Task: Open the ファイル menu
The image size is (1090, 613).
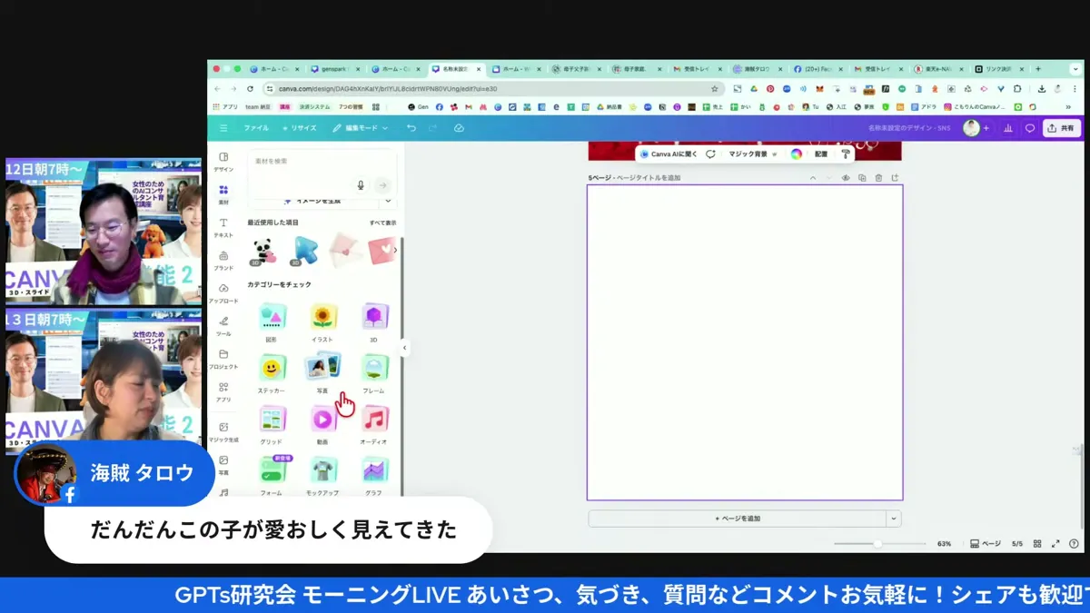Action: [x=256, y=128]
